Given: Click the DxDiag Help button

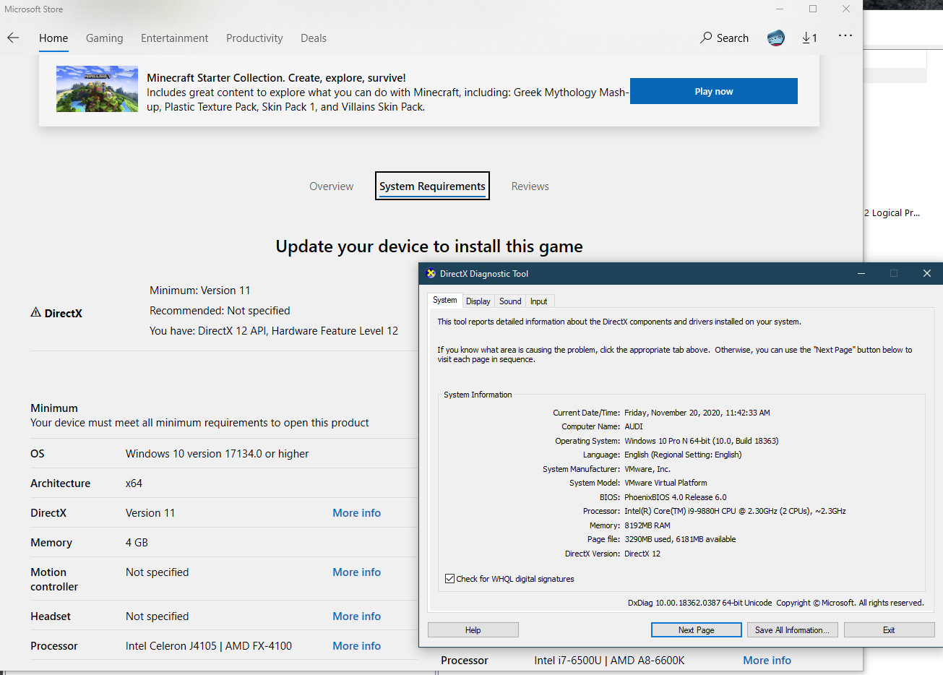Looking at the screenshot, I should (x=473, y=630).
